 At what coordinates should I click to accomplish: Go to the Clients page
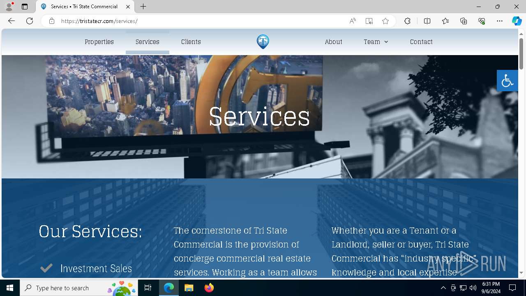(x=191, y=42)
